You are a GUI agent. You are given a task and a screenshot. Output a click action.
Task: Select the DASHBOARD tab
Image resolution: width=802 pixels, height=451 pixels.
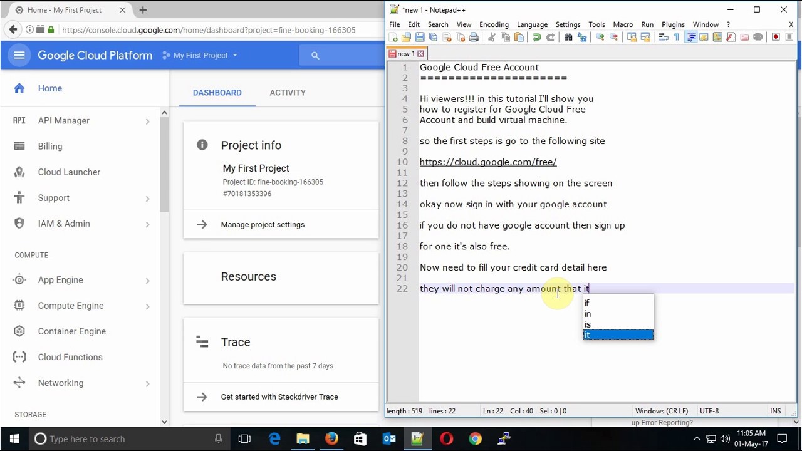(x=217, y=93)
